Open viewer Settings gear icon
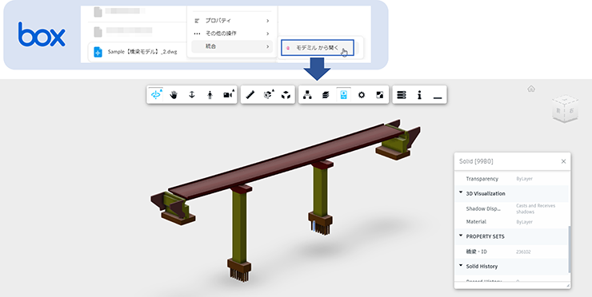Viewport: 592px width, 297px height. tap(362, 95)
